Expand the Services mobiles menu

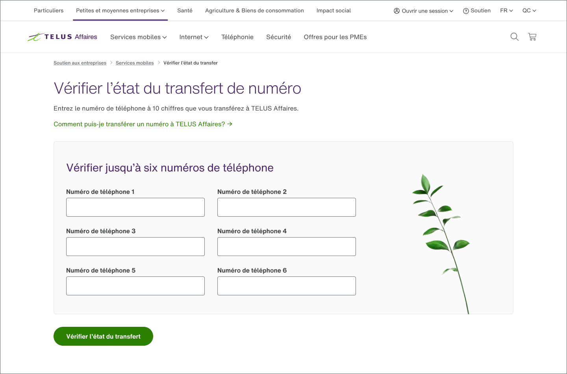click(x=138, y=37)
